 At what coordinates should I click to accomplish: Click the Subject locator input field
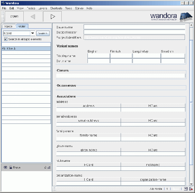click(x=134, y=32)
